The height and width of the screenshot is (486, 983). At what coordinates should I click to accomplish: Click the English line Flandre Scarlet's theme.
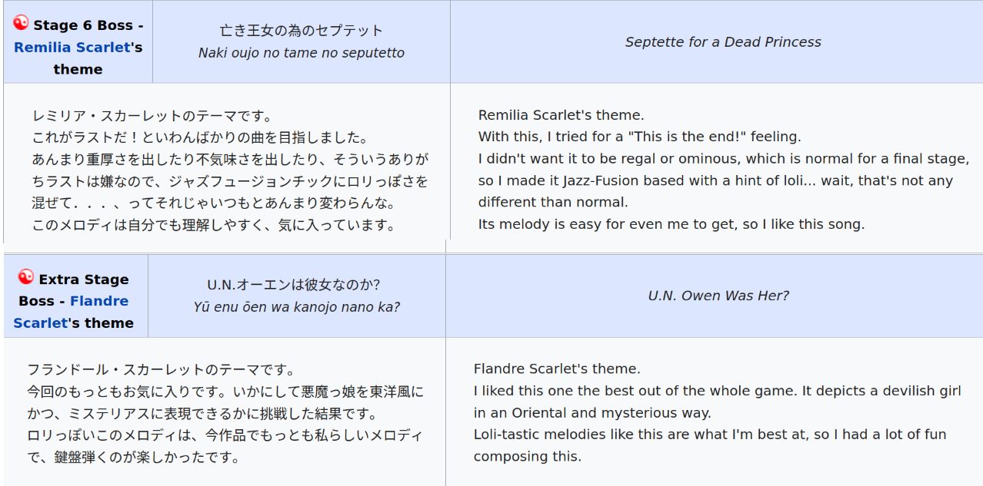(557, 369)
